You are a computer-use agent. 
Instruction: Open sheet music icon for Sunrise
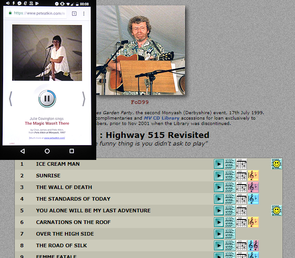click(253, 176)
